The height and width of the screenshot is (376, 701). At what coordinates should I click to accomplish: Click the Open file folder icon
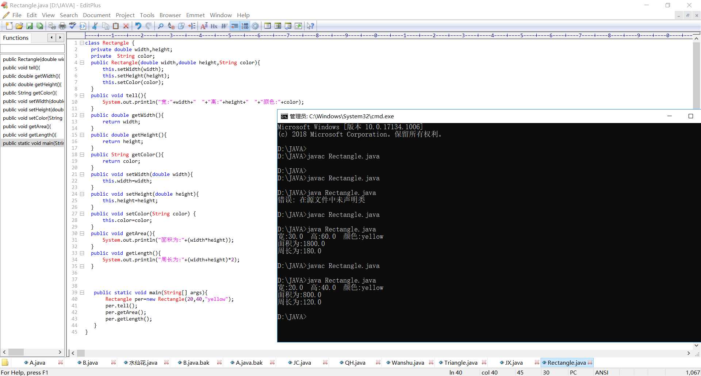[19, 26]
